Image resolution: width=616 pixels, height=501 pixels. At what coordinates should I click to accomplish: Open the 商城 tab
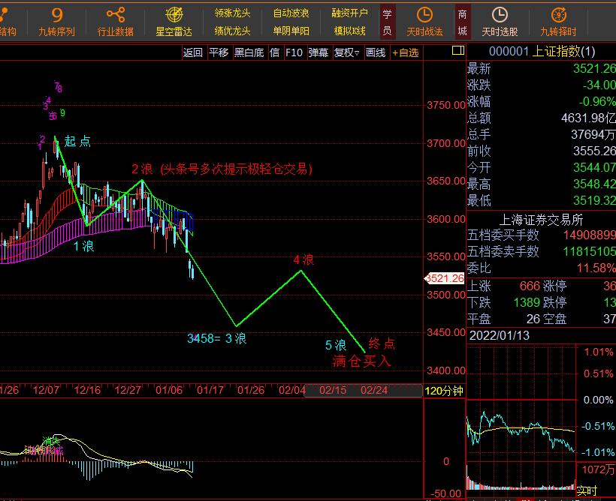462,22
